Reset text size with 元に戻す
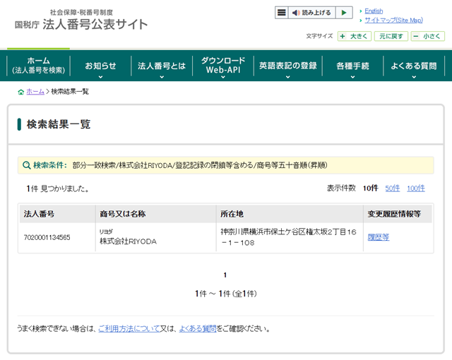This screenshot has width=452, height=360. tap(391, 36)
